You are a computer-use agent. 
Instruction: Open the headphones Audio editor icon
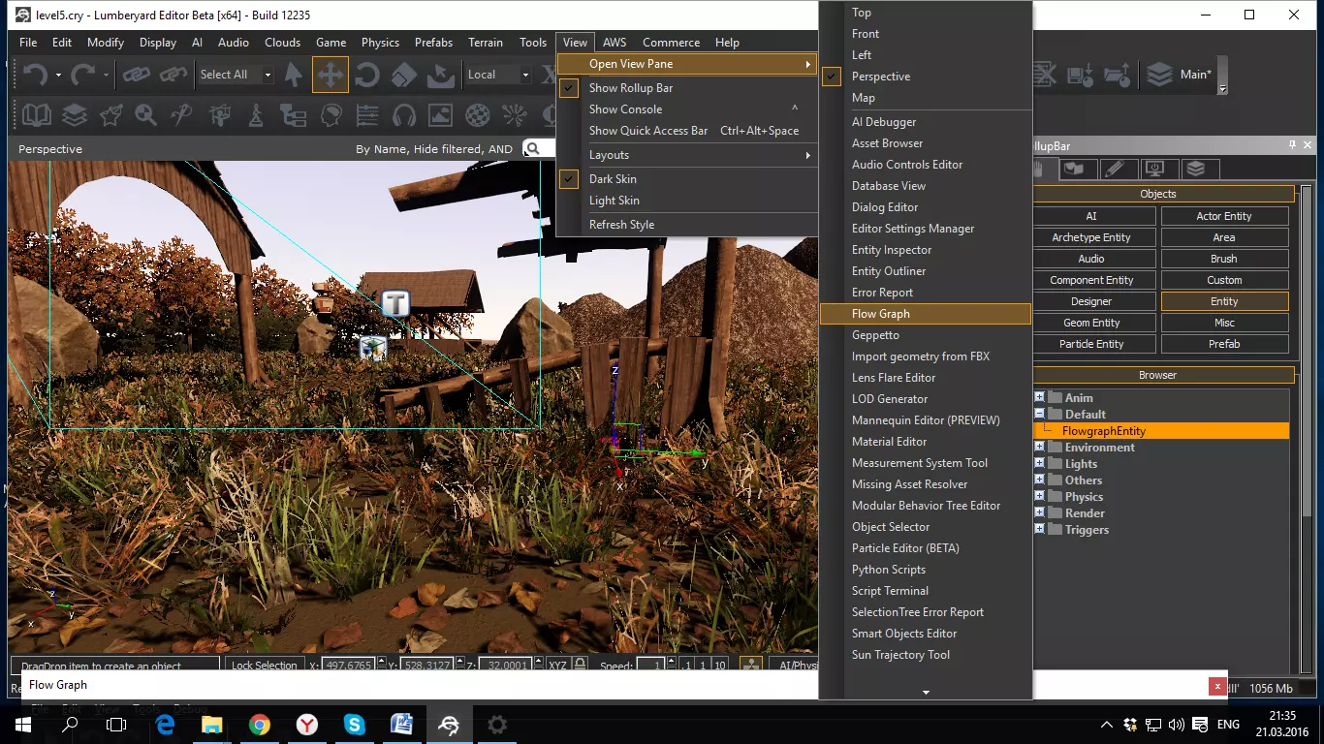[404, 116]
